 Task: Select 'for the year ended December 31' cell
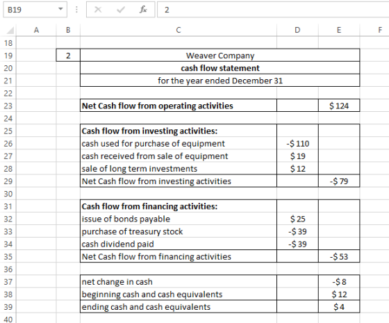(220, 81)
